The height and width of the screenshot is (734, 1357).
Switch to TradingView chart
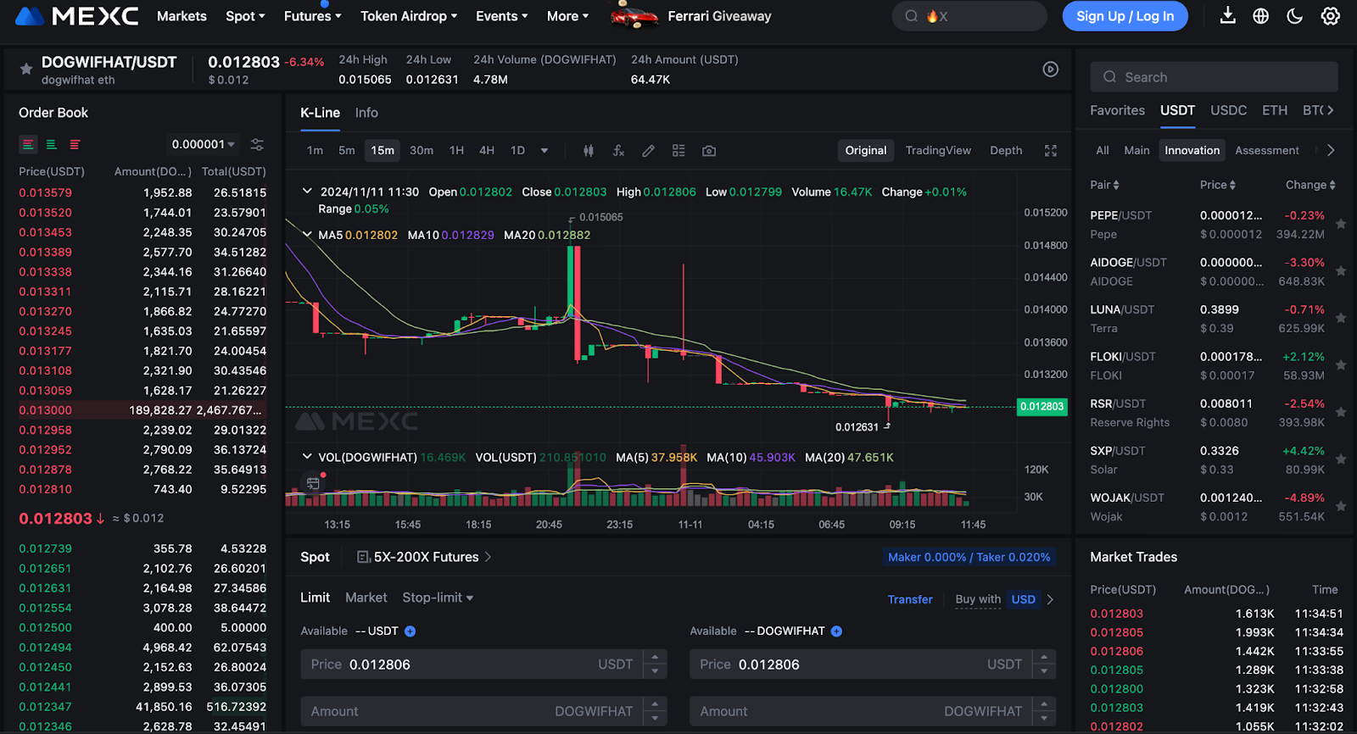coord(938,151)
